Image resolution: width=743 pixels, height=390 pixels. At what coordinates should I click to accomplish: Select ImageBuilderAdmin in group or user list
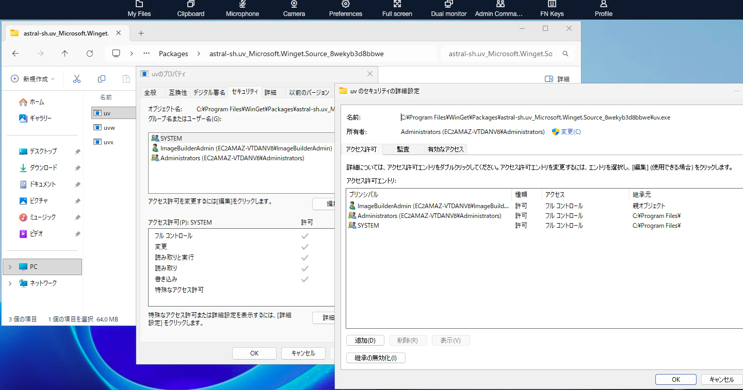click(x=243, y=148)
